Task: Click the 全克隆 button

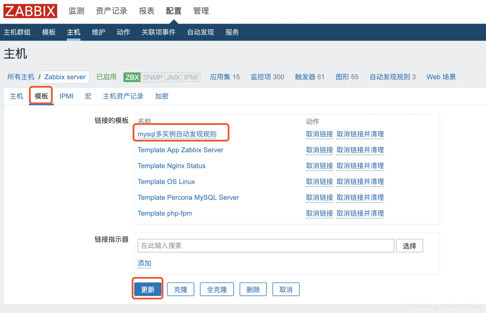Action: [x=217, y=290]
